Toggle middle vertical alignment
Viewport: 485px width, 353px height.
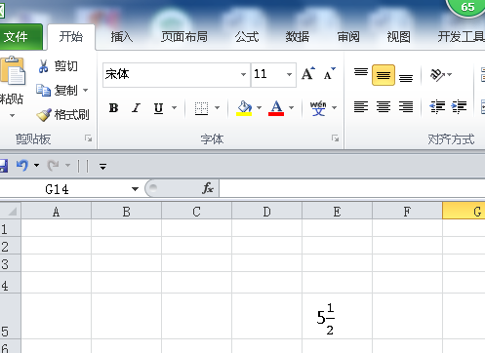[384, 75]
